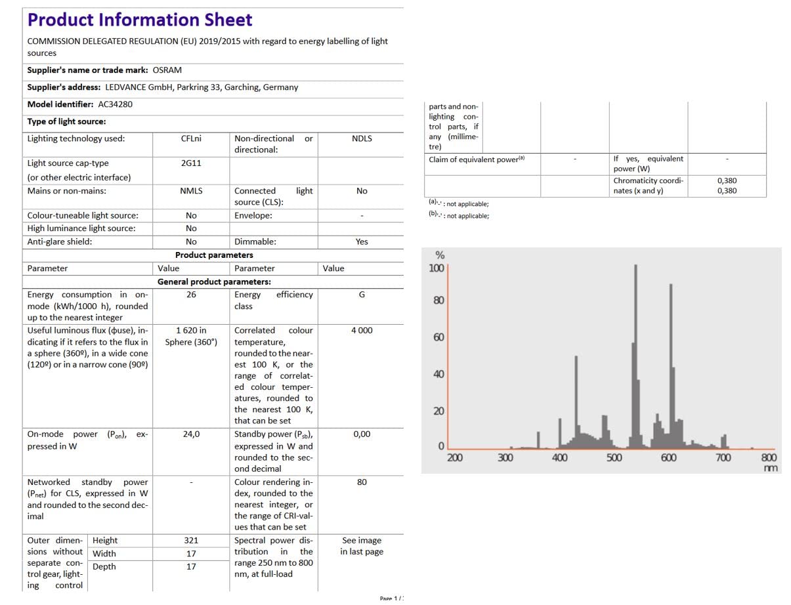Select energy efficiency class G value
This screenshot has width=791, height=605.
[x=362, y=295]
